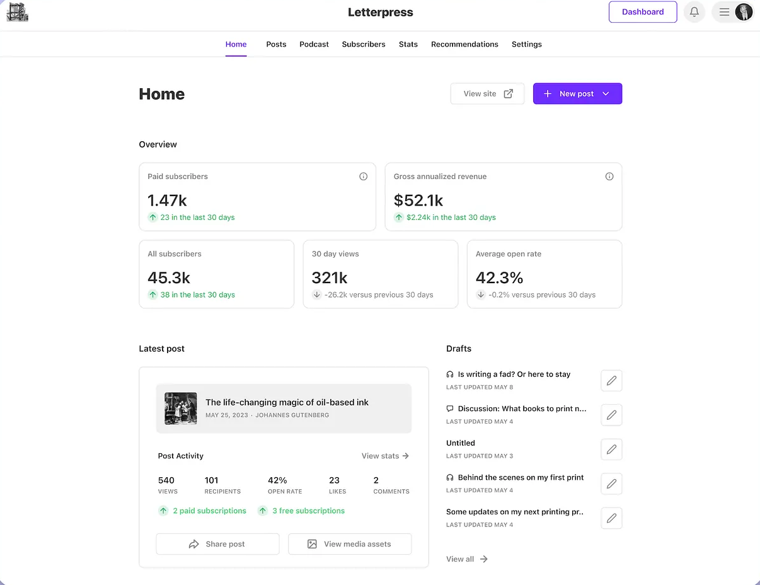The image size is (760, 585).
Task: Edit draft 'Is writing a fad?' pencil icon
Action: [x=611, y=381]
